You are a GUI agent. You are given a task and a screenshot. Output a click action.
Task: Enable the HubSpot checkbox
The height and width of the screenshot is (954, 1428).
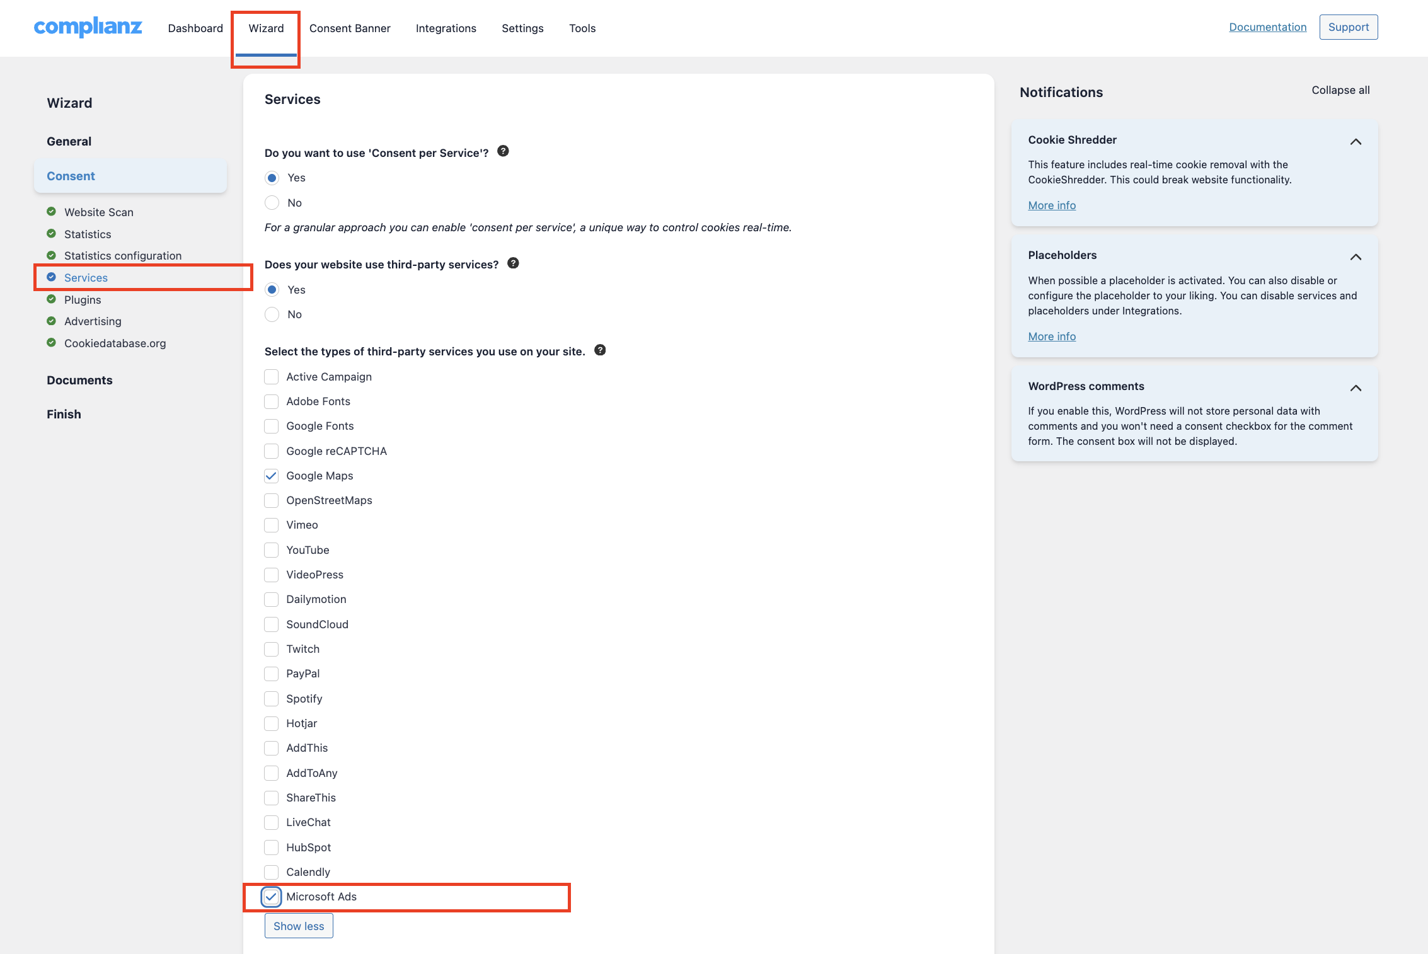click(x=271, y=848)
